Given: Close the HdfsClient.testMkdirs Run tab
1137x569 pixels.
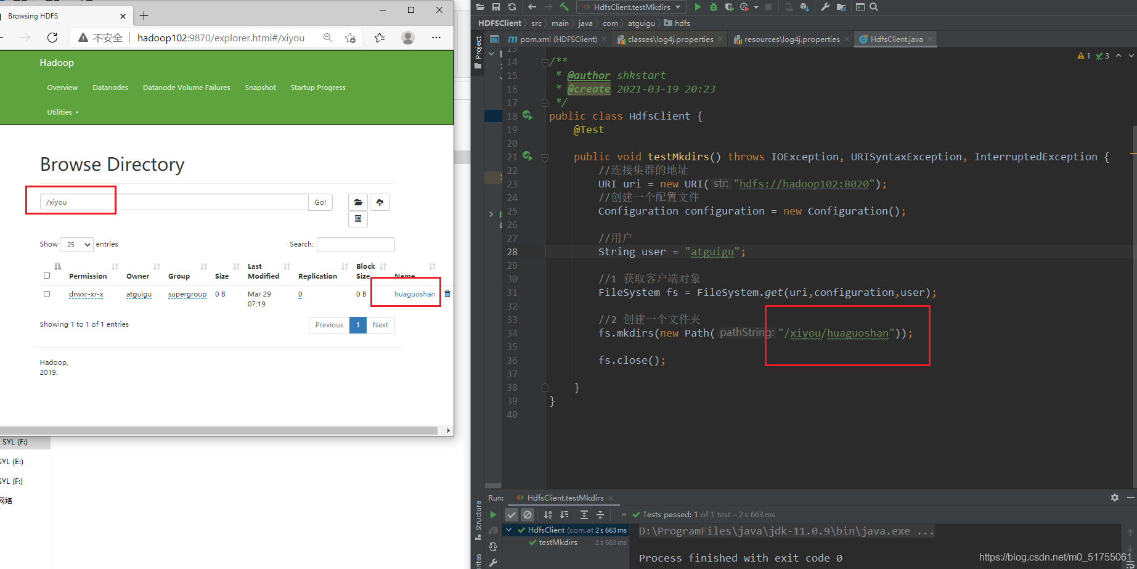Looking at the screenshot, I should [611, 497].
